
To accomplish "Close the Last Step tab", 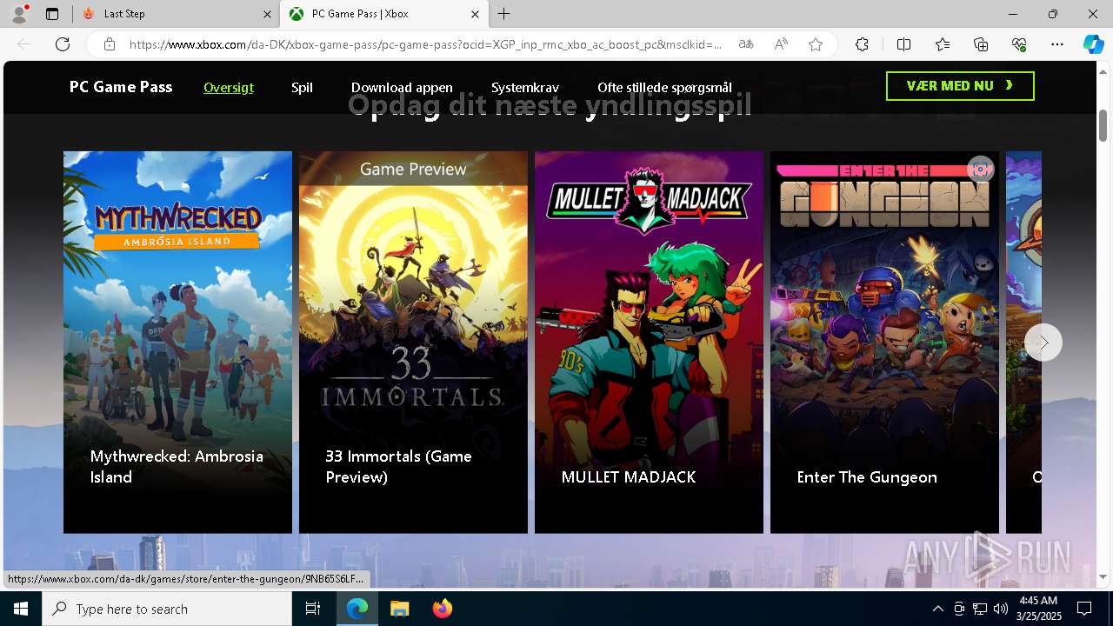I will point(267,14).
